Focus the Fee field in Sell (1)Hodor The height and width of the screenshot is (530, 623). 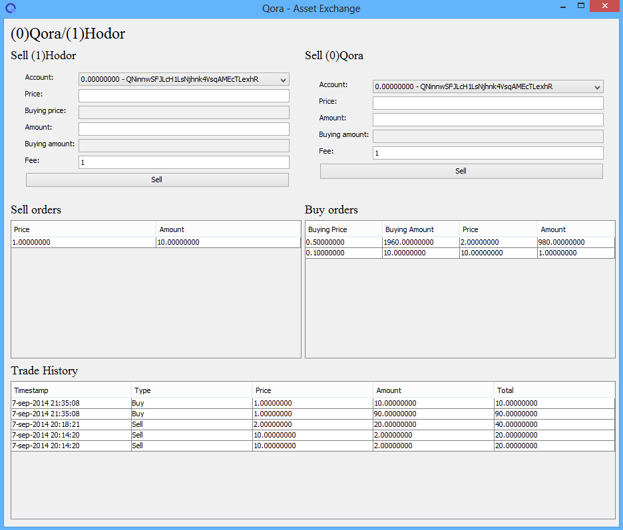(x=184, y=162)
